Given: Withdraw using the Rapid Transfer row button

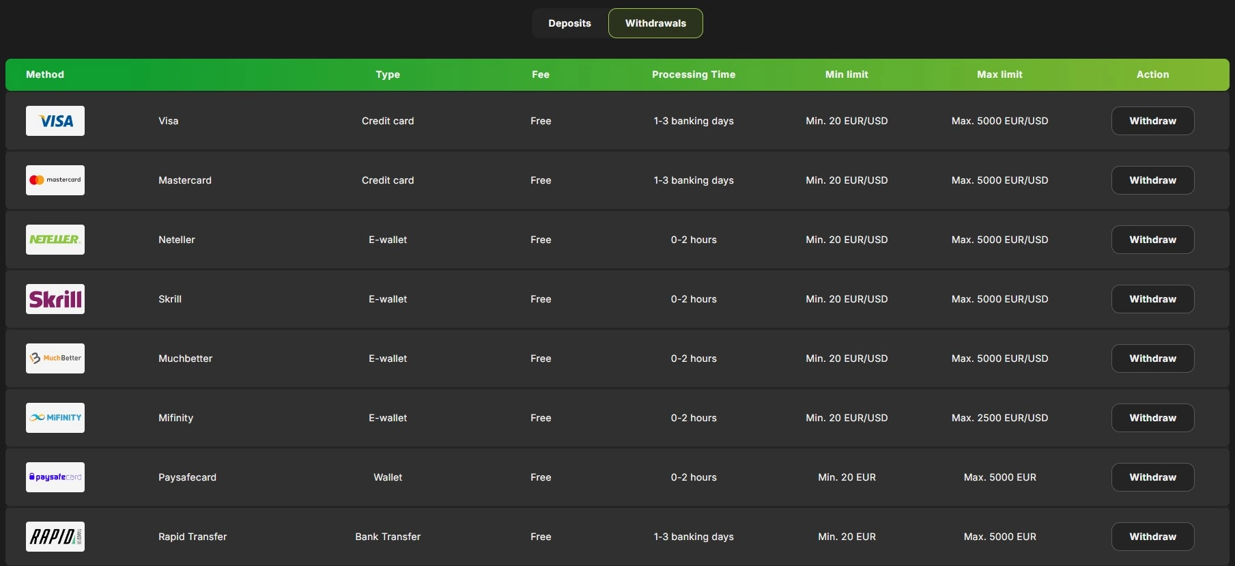Looking at the screenshot, I should [1152, 537].
